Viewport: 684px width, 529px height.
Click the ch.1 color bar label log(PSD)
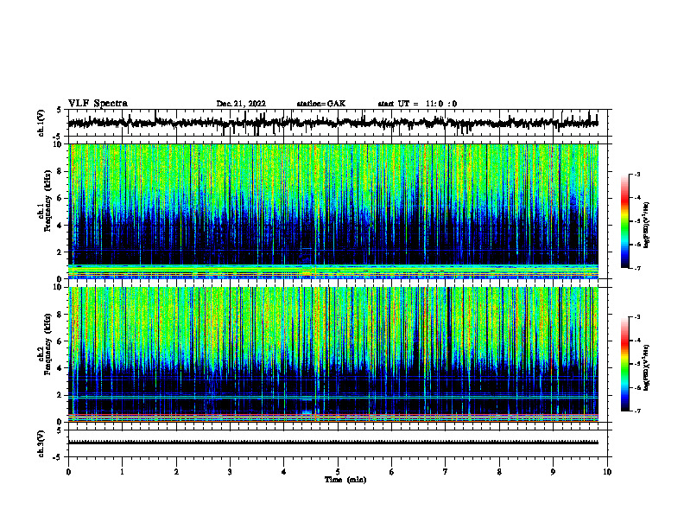tap(647, 225)
